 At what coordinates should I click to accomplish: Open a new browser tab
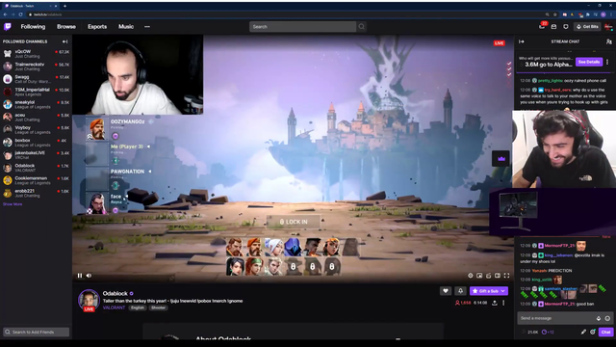pos(64,6)
